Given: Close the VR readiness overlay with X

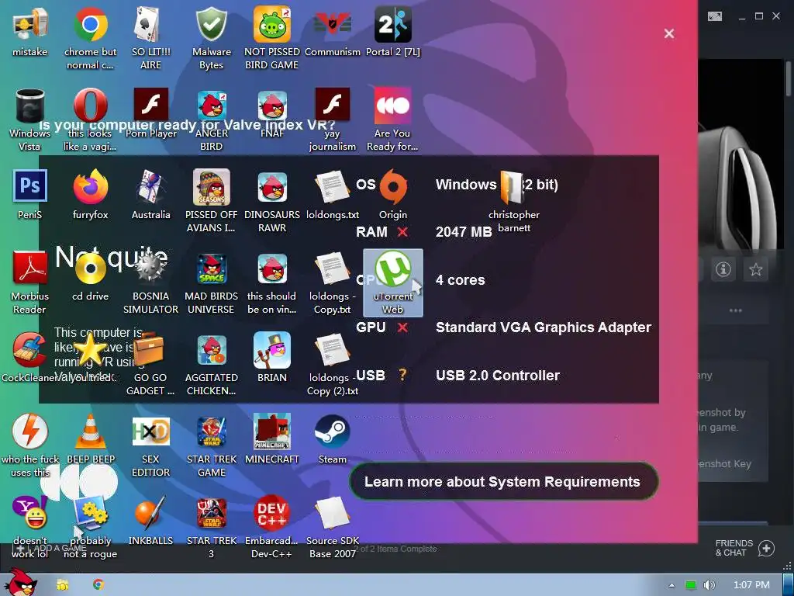Looking at the screenshot, I should click(669, 33).
